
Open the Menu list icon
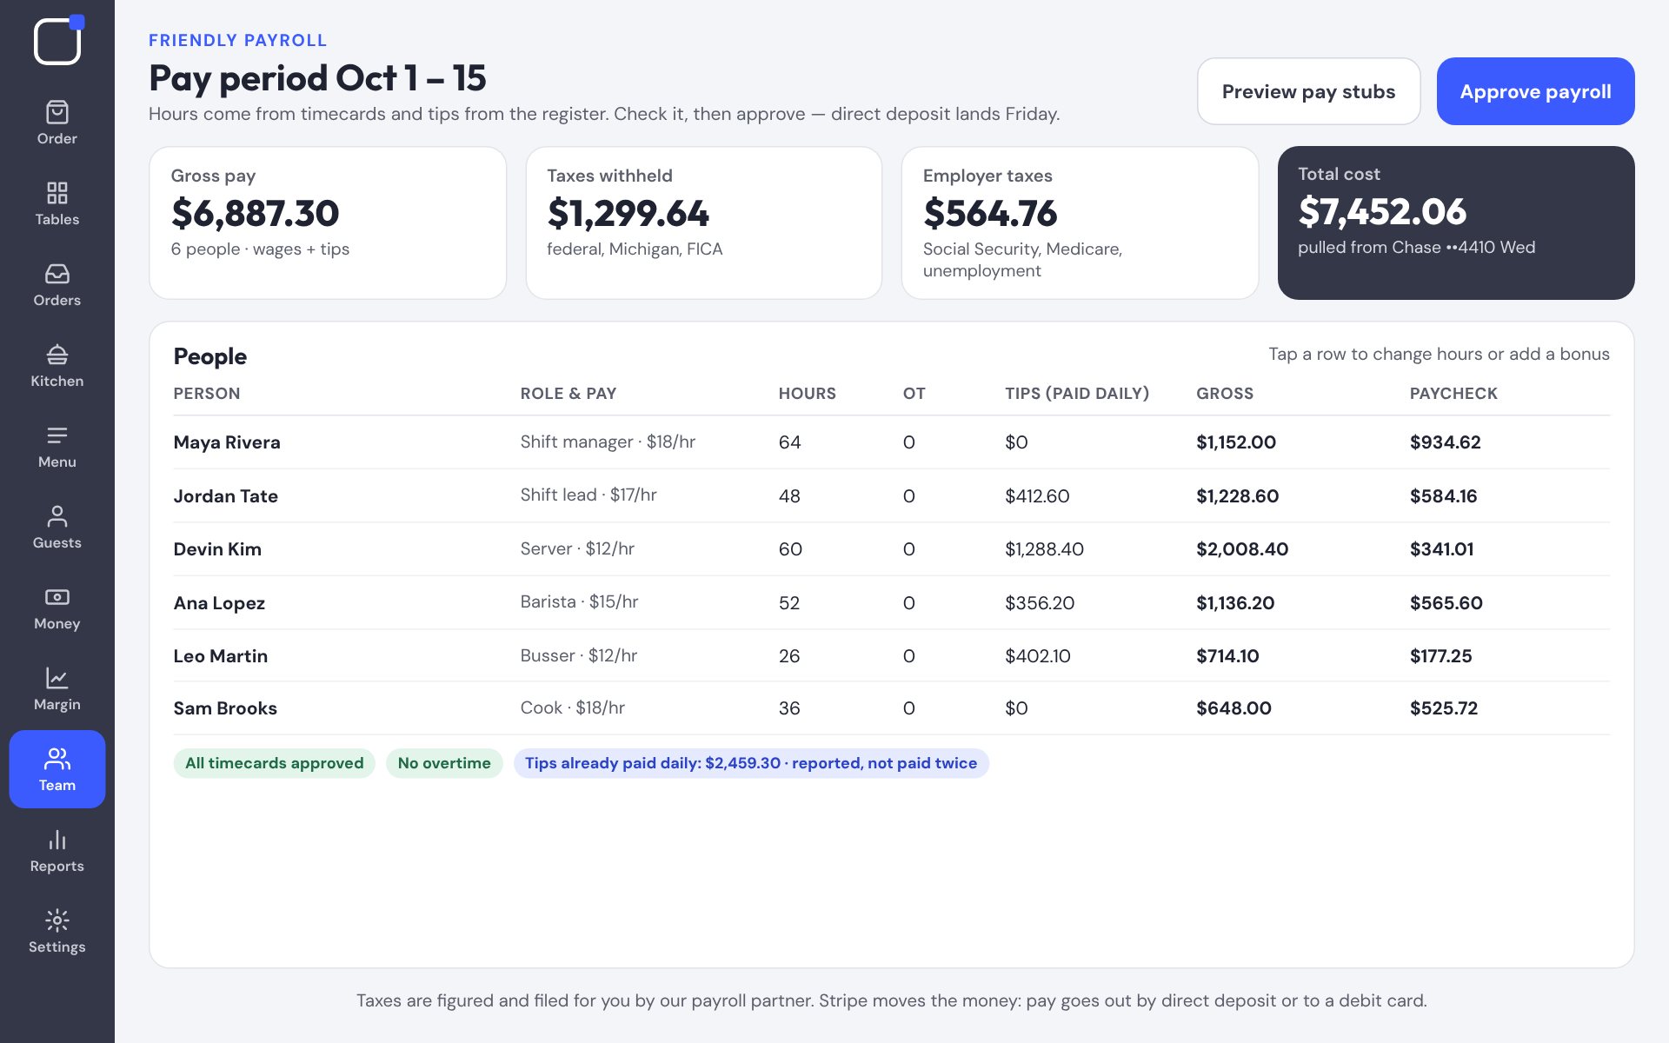(x=57, y=435)
